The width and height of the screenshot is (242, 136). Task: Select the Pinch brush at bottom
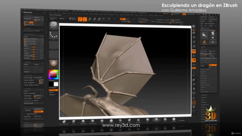click(147, 120)
